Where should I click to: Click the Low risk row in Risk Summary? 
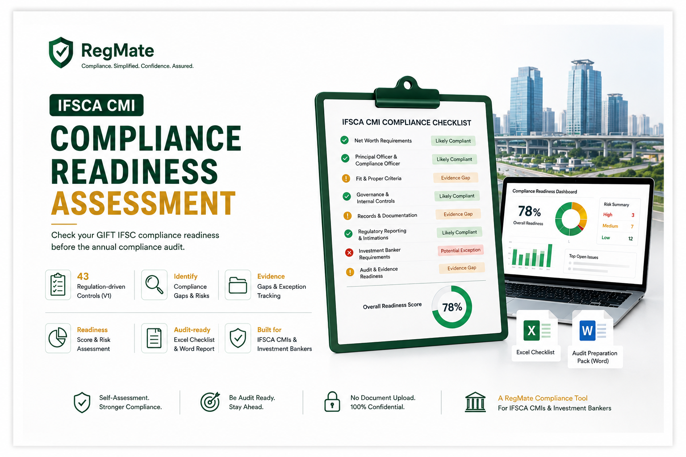coord(617,238)
